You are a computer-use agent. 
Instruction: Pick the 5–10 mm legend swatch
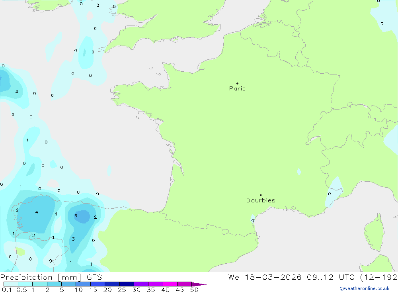click(68, 284)
